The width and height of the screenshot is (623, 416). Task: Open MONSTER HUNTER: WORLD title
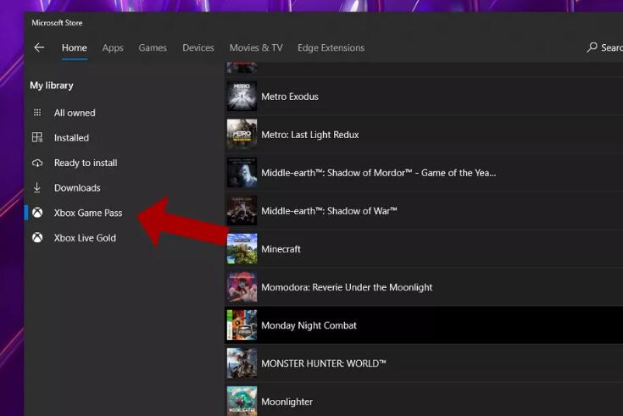click(x=324, y=363)
